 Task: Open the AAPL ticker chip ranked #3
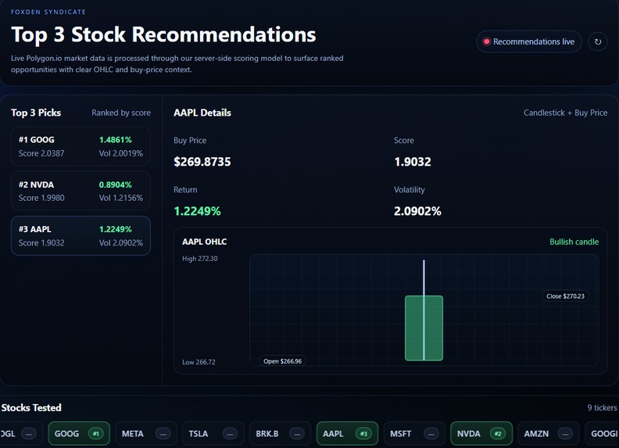click(347, 433)
